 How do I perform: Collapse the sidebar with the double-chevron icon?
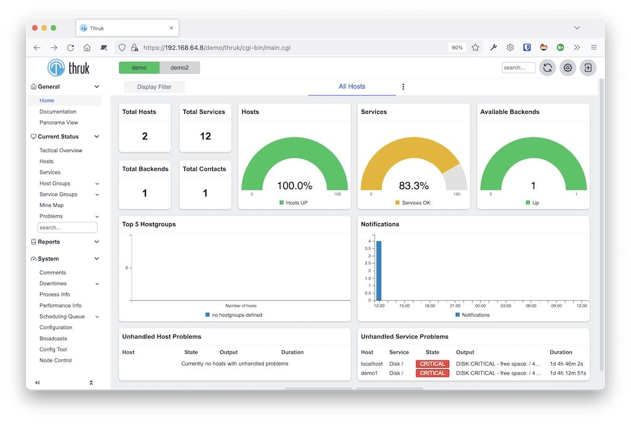tap(37, 383)
